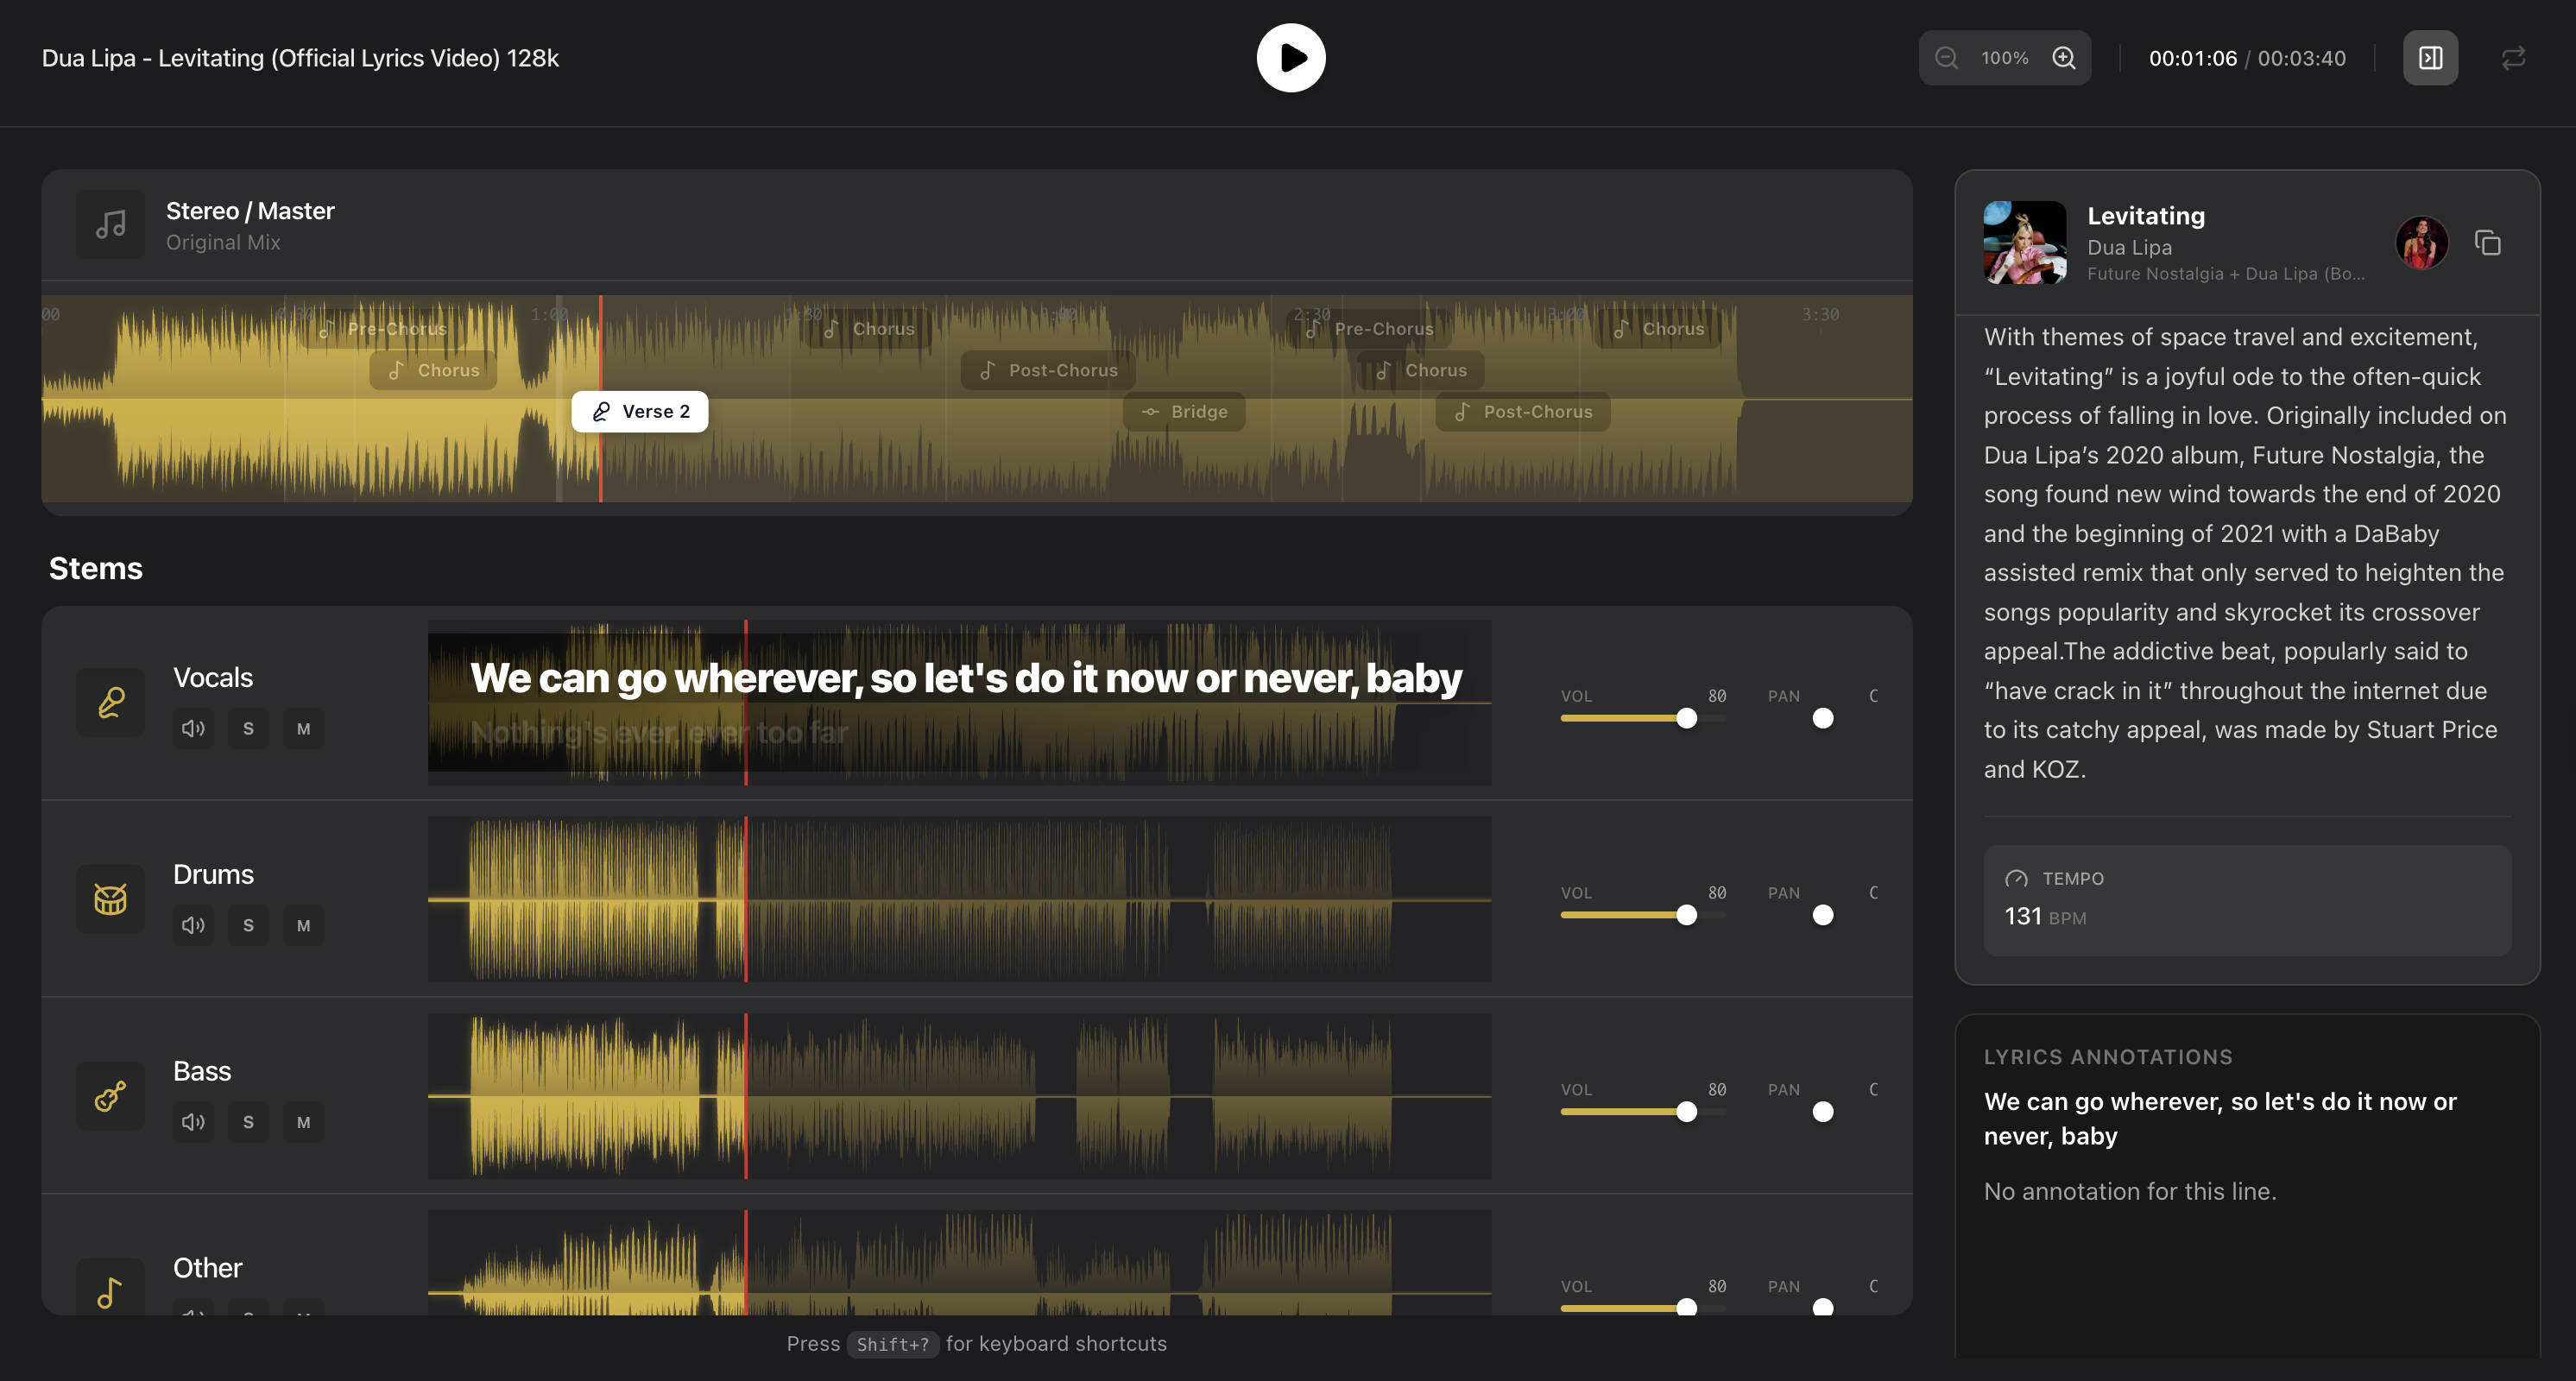Click the Levitating album cover
The width and height of the screenshot is (2576, 1381).
coord(2024,243)
